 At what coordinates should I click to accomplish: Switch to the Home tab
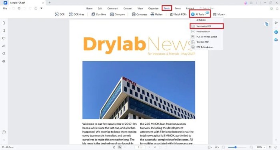(89, 8)
